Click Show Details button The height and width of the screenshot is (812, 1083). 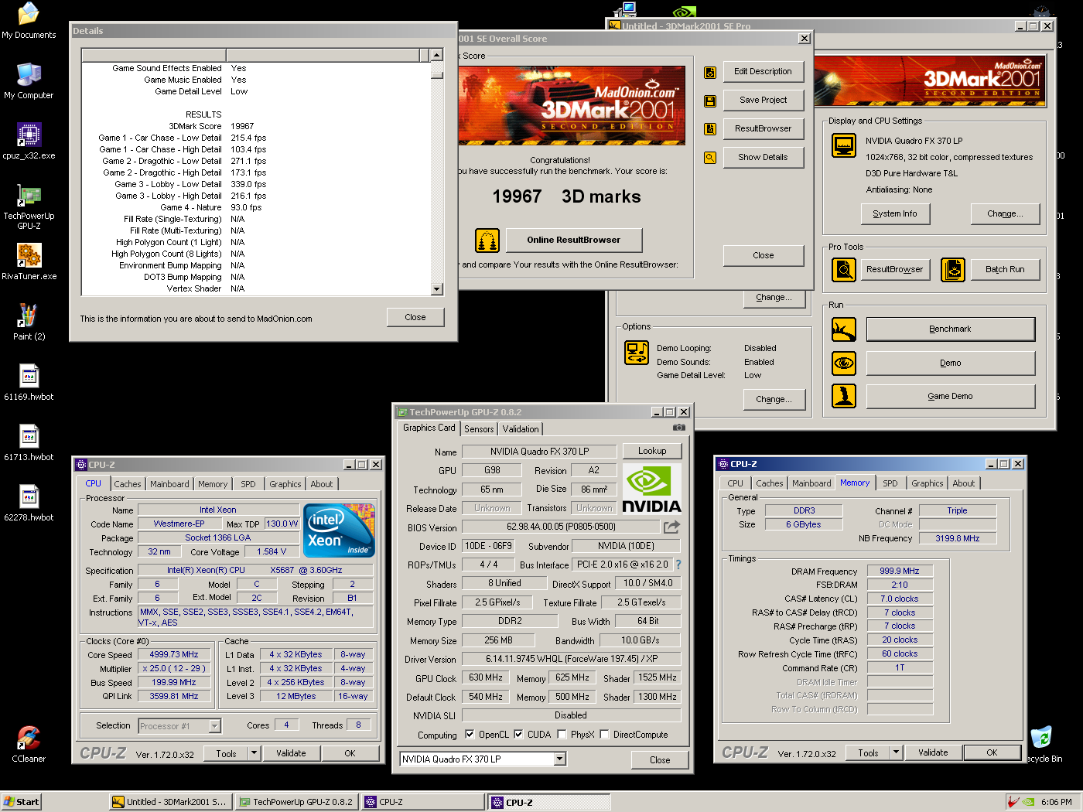[763, 157]
